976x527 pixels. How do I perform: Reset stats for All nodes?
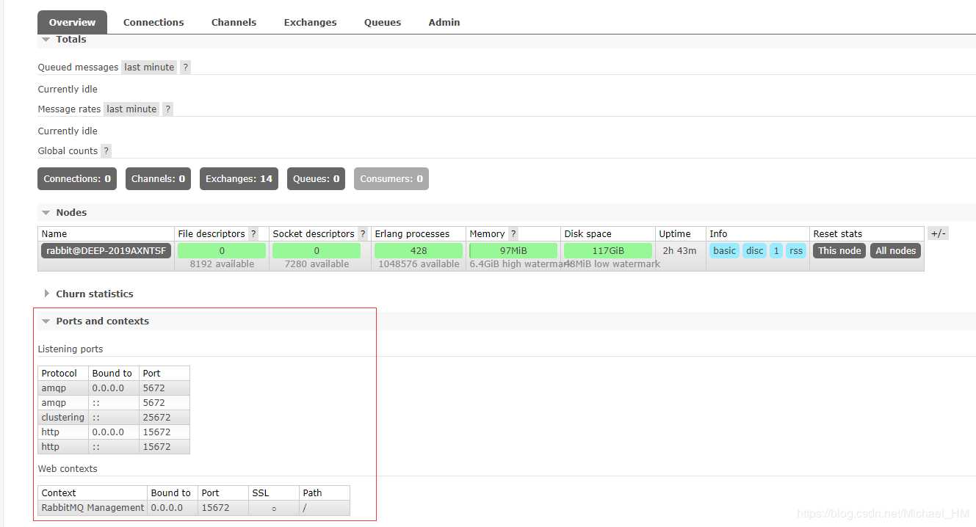pyautogui.click(x=896, y=250)
